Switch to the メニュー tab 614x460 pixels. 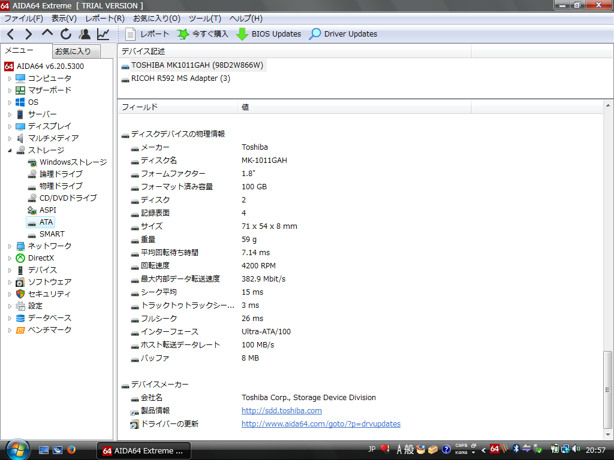tap(26, 50)
